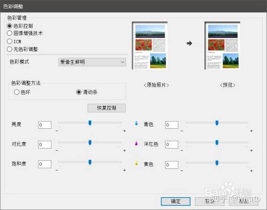267x210 pixels.
Task: Confirm with the 确定 button
Action: click(176, 201)
